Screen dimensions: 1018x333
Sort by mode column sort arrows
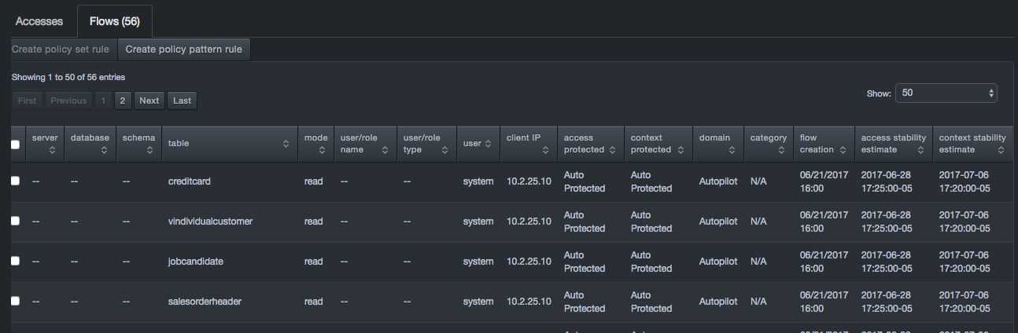pos(321,150)
